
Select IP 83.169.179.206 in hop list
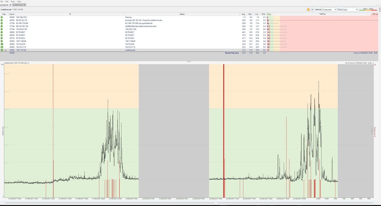tap(22, 23)
